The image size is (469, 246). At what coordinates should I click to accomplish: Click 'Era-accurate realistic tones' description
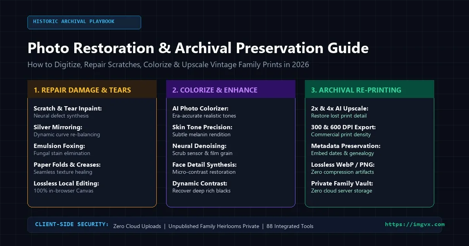(x=204, y=116)
